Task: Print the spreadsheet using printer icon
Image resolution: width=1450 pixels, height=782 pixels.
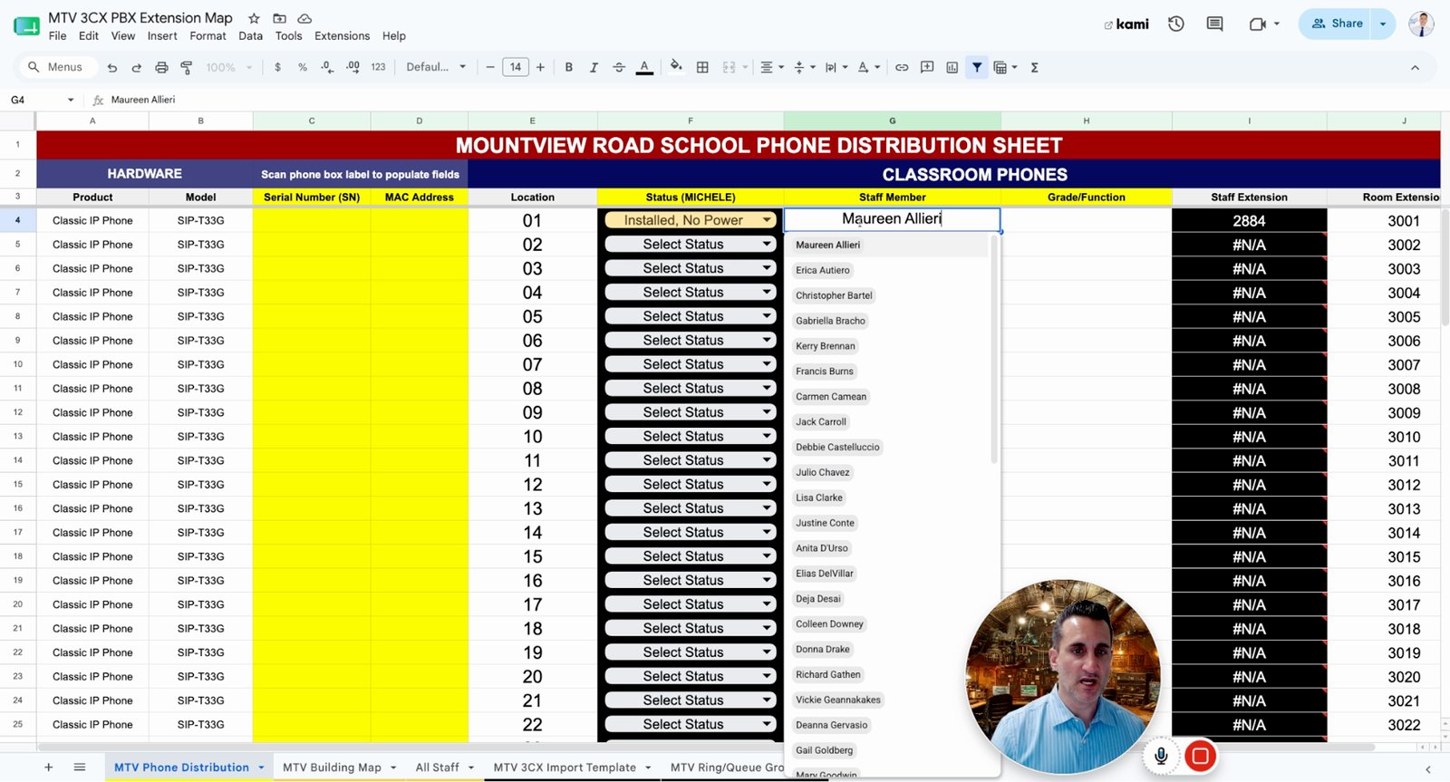Action: point(161,67)
